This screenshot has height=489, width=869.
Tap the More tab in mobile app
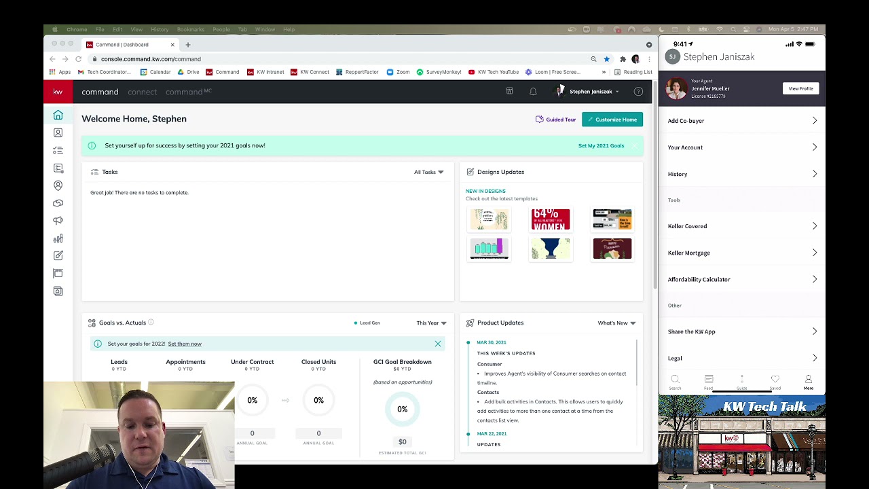click(x=808, y=382)
